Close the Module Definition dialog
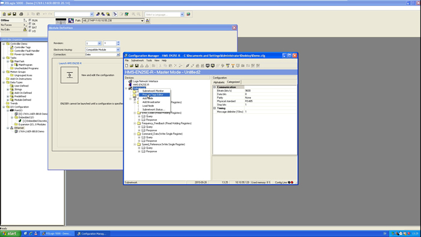Image resolution: width=421 pixels, height=237 pixels. [x=234, y=28]
